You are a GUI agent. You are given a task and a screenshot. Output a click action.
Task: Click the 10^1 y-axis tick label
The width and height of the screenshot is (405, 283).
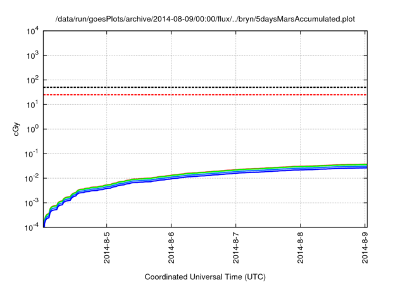point(33,105)
